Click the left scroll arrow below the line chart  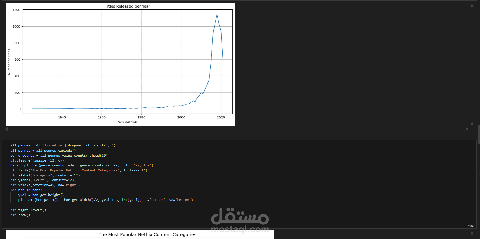(7, 129)
